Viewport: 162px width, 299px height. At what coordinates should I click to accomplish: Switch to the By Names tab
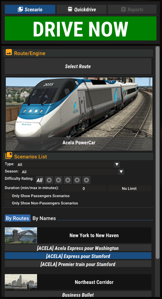[x=44, y=218]
